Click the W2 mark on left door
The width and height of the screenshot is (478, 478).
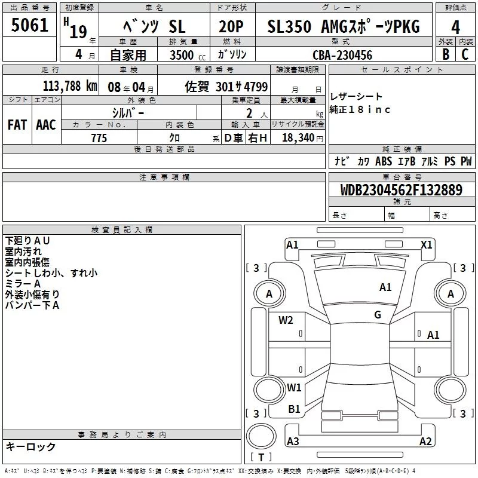pos(286,320)
